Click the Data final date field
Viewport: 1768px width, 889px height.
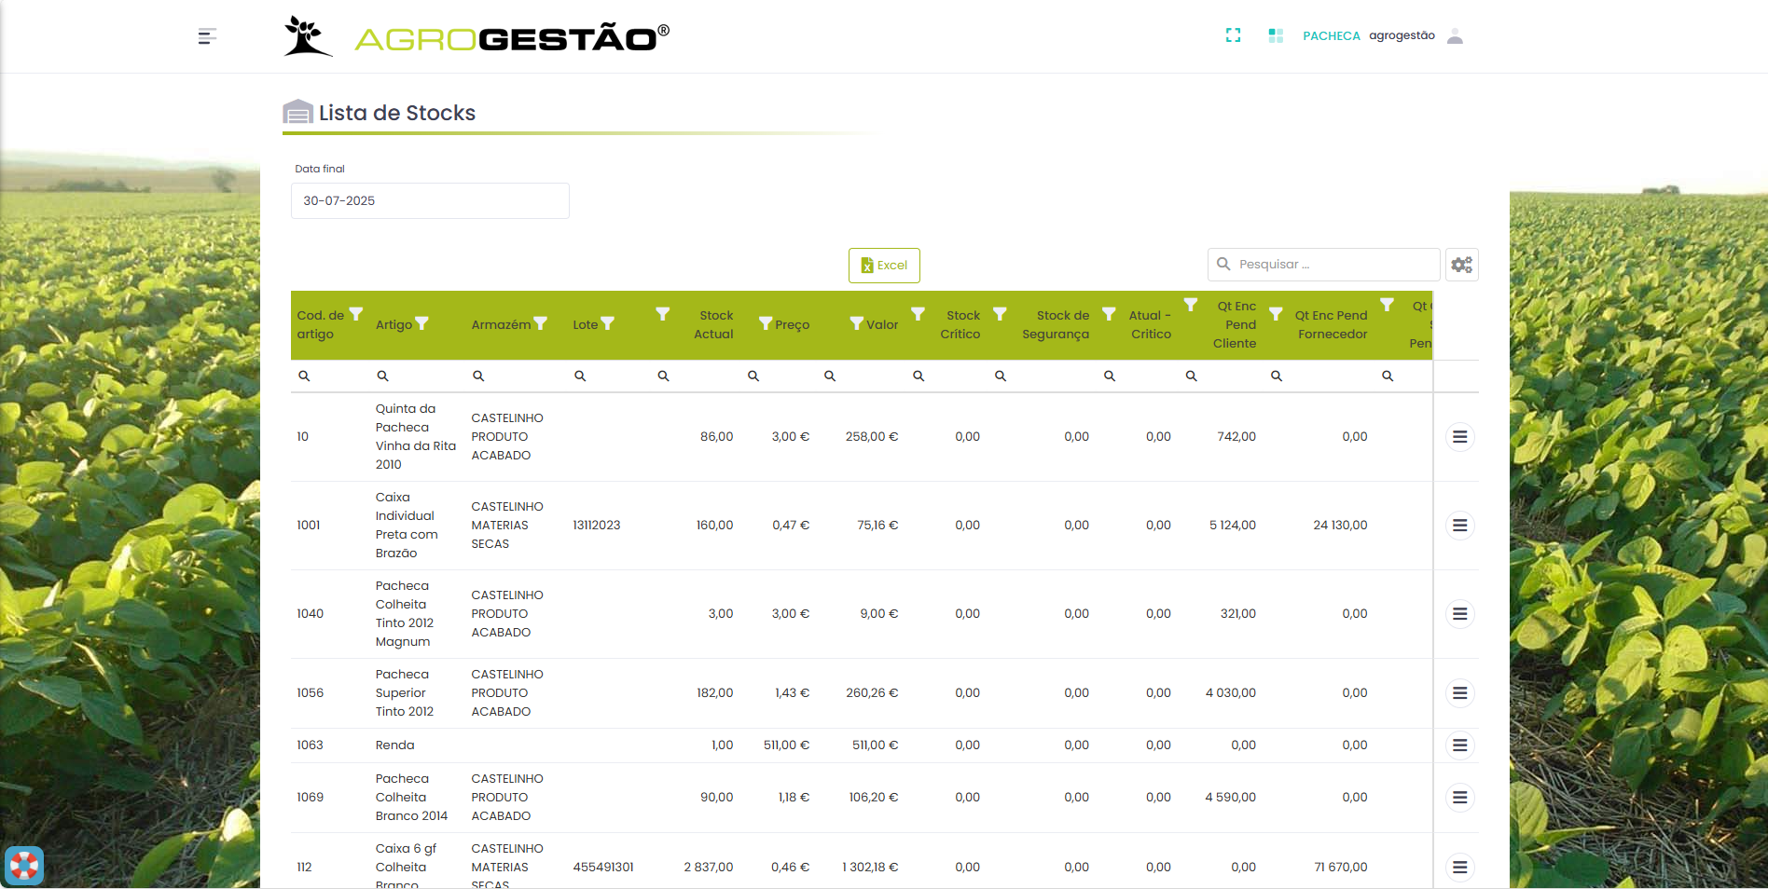click(x=430, y=201)
